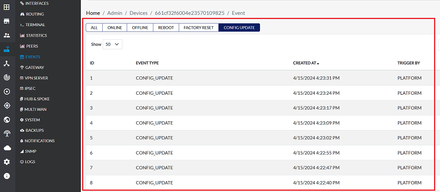Open Terminal in device menu
This screenshot has height=192, width=440.
pyautogui.click(x=32, y=25)
